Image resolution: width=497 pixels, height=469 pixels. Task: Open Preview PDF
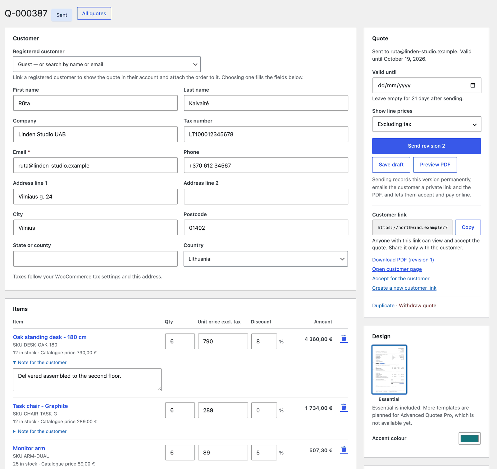point(435,165)
